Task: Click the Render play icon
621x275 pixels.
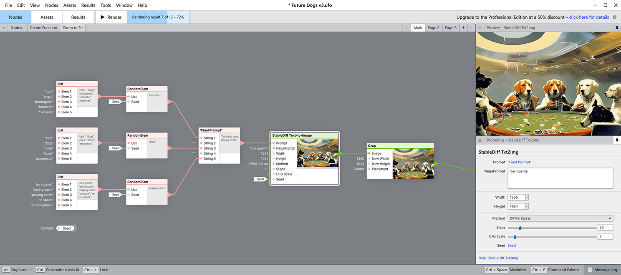Action: pos(103,17)
